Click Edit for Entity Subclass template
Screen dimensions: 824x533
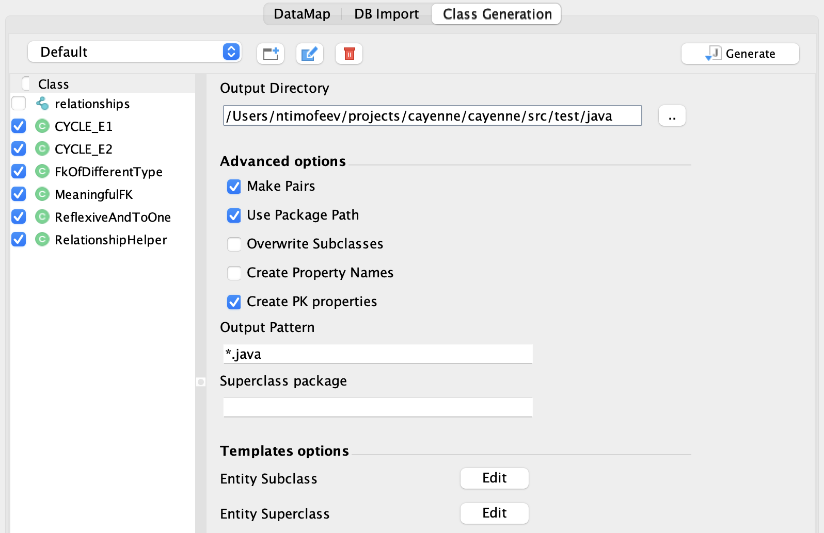click(494, 478)
